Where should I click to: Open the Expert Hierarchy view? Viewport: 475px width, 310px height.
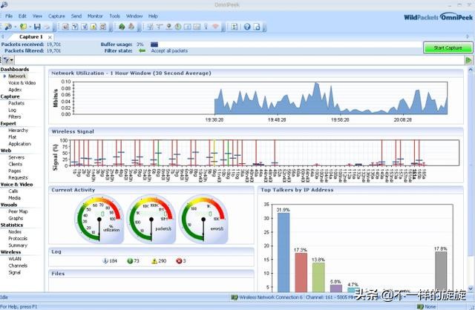click(18, 131)
